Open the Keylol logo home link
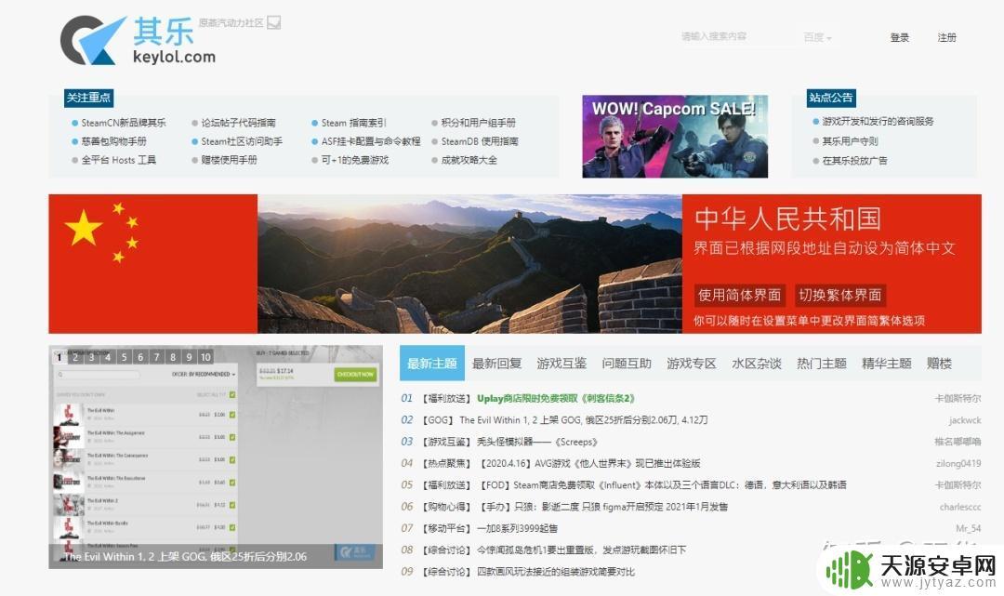Screen dimensions: 1004x596 138,40
